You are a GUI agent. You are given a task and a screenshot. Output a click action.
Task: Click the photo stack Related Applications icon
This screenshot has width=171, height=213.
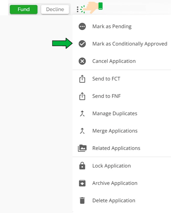tap(82, 148)
